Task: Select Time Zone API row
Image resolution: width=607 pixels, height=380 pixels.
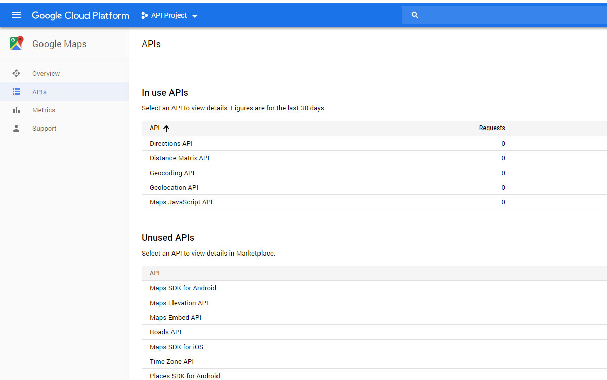Action: pos(374,361)
